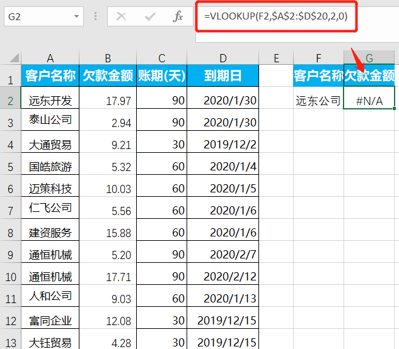Select cell 大通贸易
399x349 pixels.
[x=50, y=141]
